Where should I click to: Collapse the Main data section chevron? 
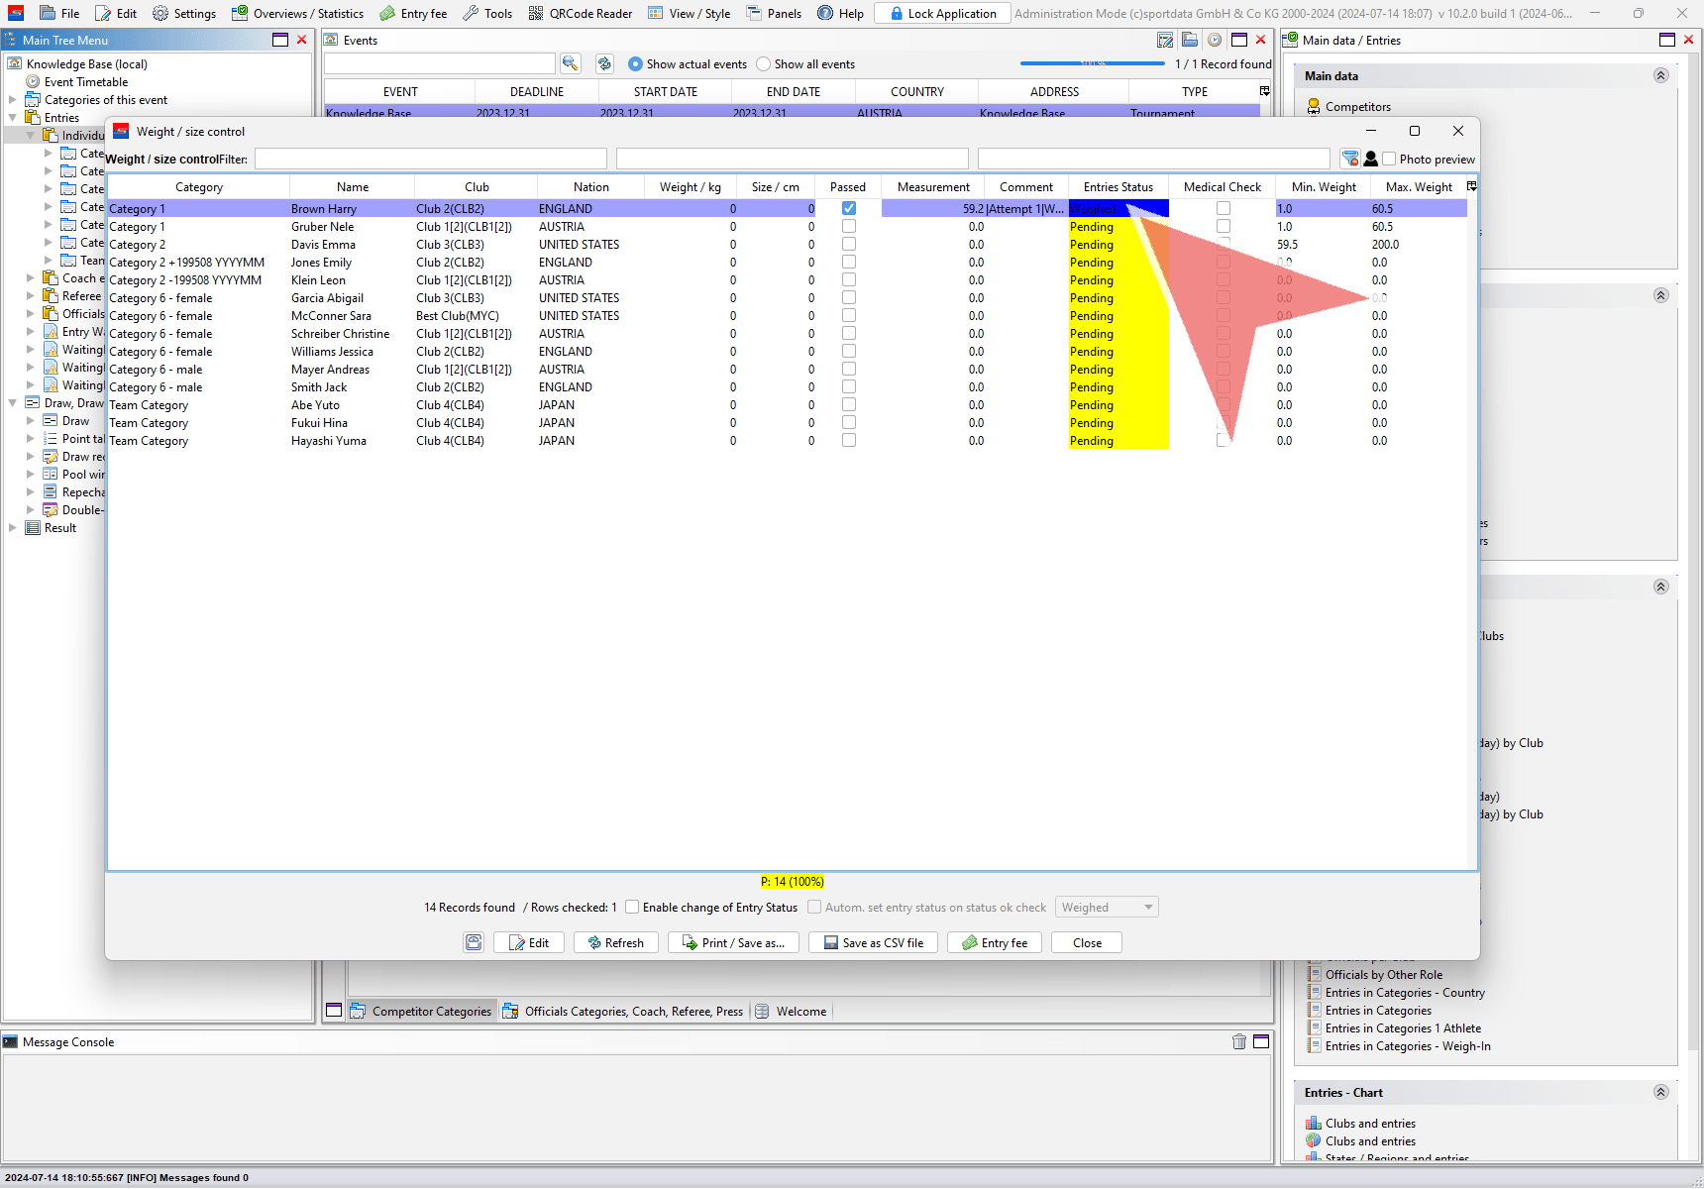(x=1661, y=75)
